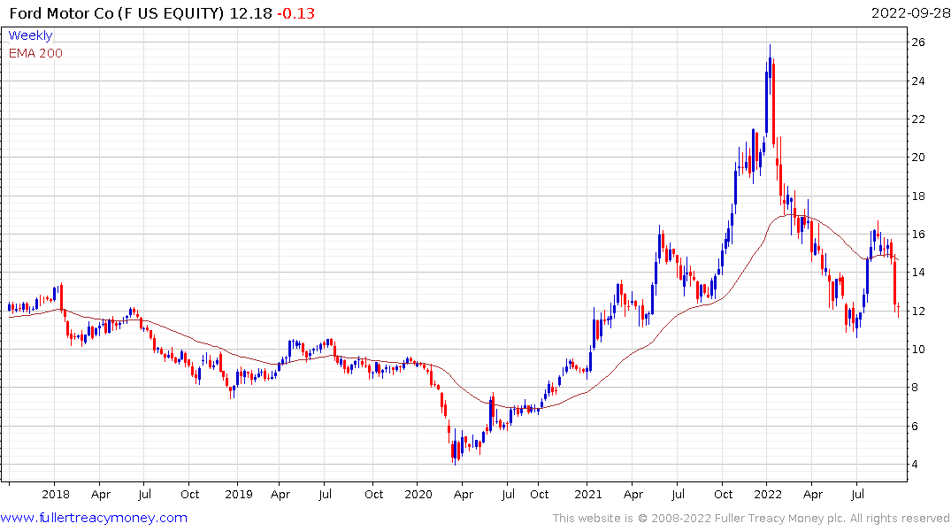Click the 12.18 last price value
951x531 pixels.
pyautogui.click(x=250, y=13)
